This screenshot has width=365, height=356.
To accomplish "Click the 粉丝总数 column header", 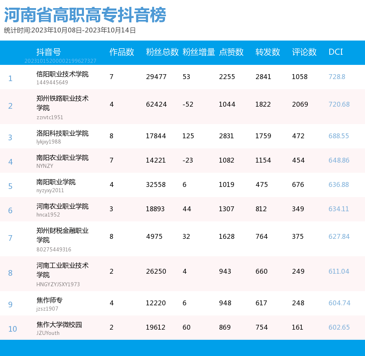I will click(x=162, y=52).
